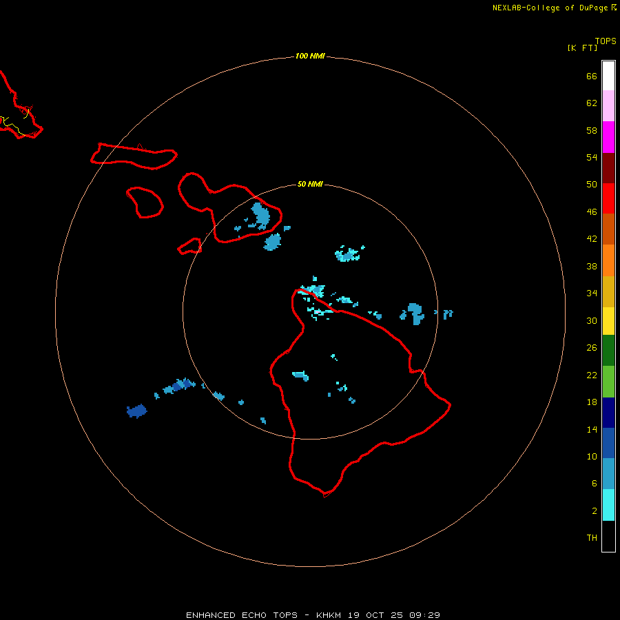Select the "26" legend value

592,348
